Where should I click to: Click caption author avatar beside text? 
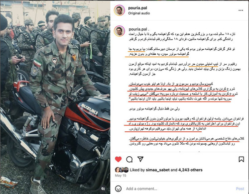(x=120, y=31)
